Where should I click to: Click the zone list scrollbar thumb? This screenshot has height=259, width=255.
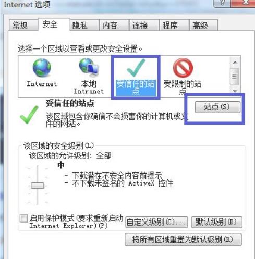coord(235,77)
